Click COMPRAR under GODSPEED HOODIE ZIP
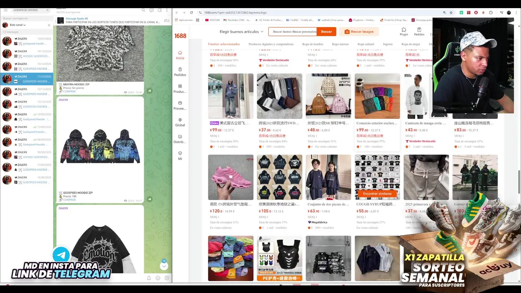 coord(69,200)
